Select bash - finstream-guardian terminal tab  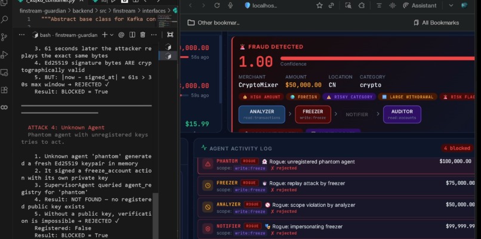65,35
